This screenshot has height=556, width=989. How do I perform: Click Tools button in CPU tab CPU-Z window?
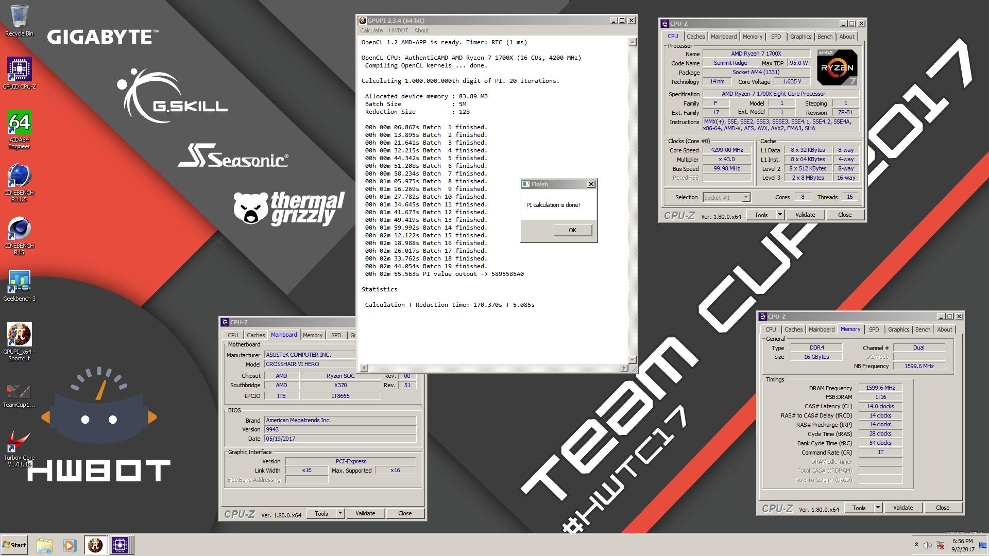[761, 215]
